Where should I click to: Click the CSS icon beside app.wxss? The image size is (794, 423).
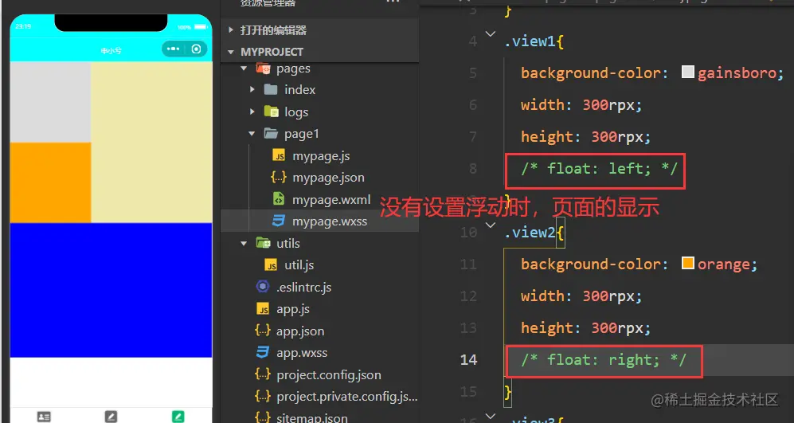point(262,353)
